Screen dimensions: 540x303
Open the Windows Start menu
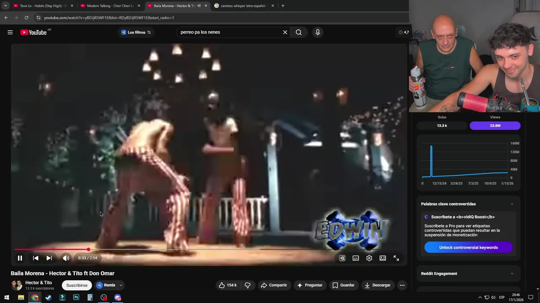tap(7, 298)
